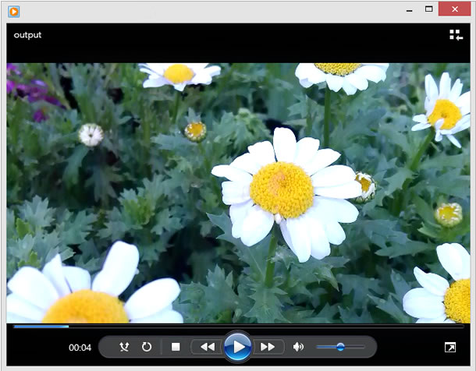Click the 'output' video title text
Image resolution: width=476 pixels, height=371 pixels.
[27, 35]
